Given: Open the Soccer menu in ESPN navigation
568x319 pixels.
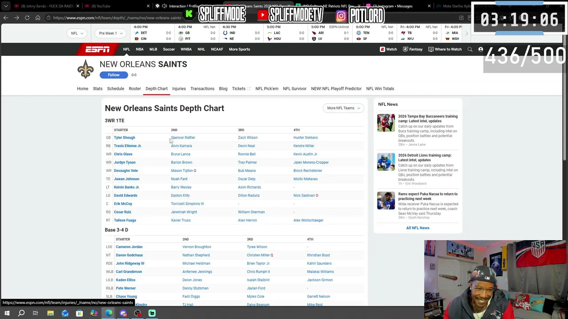Looking at the screenshot, I should 169,49.
